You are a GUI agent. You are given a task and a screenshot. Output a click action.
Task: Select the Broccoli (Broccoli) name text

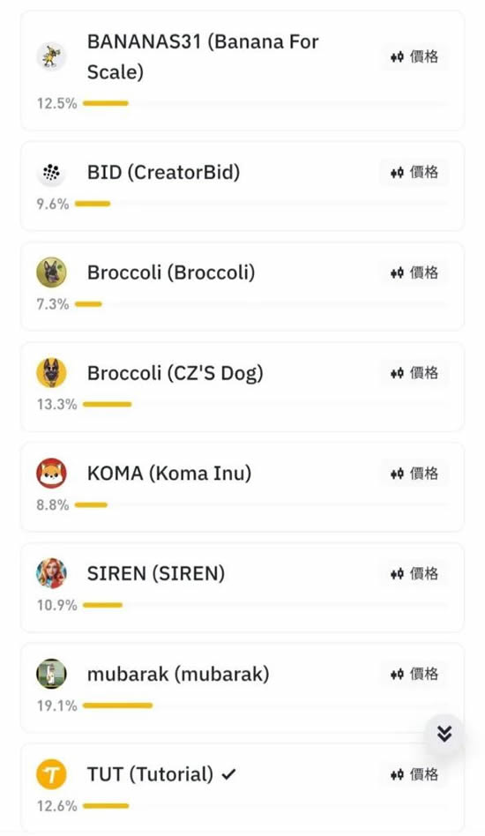click(x=171, y=272)
